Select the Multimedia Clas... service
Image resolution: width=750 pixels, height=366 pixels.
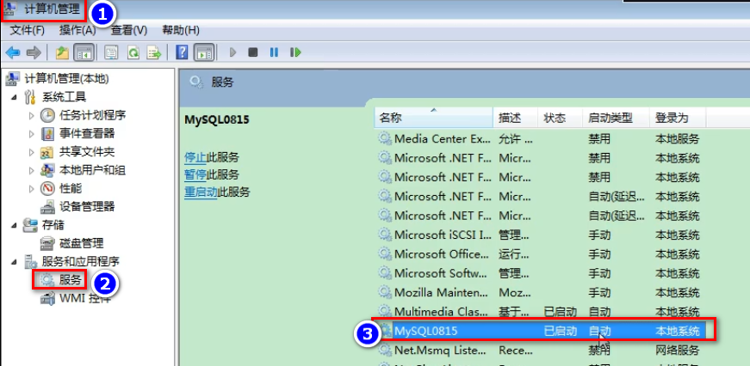click(440, 312)
